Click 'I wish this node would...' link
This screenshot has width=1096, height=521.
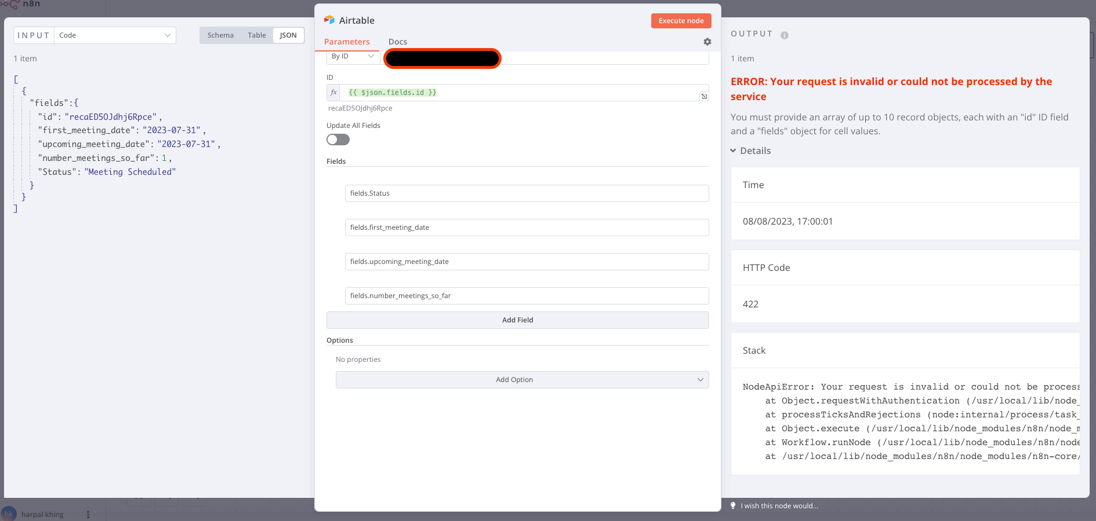[779, 506]
